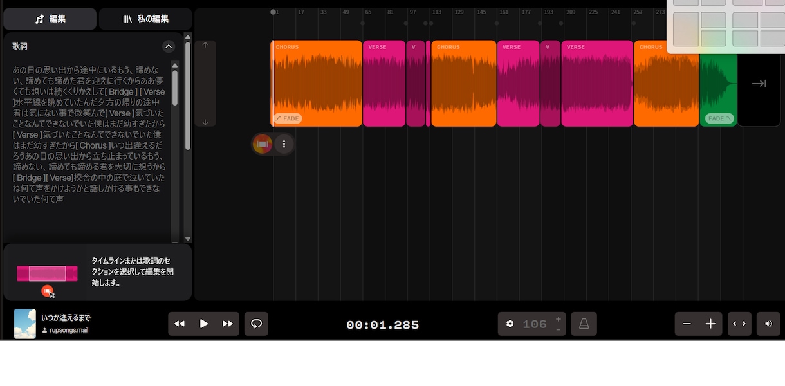Skip forward with the fast-forward button
This screenshot has height=386, width=785.
227,324
